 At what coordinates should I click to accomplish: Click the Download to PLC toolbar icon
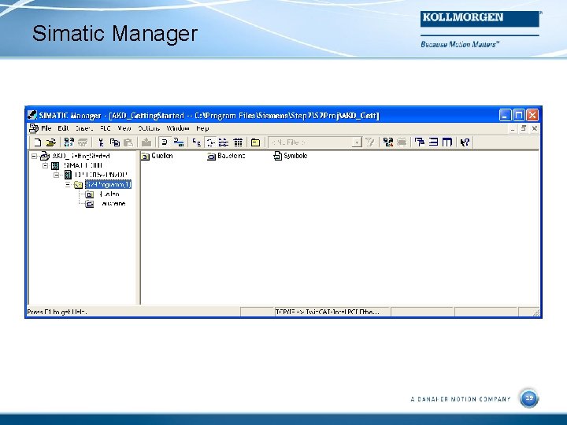pyautogui.click(x=146, y=142)
